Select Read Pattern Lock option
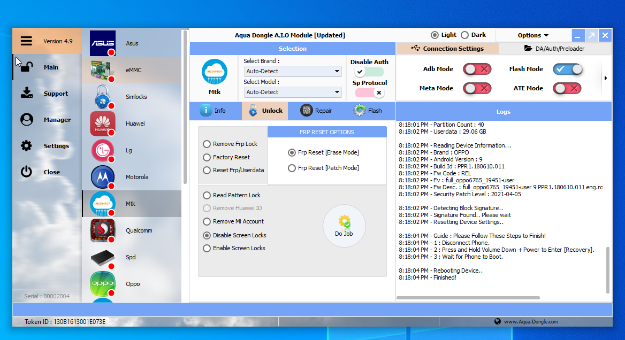The width and height of the screenshot is (625, 340). coord(232,195)
